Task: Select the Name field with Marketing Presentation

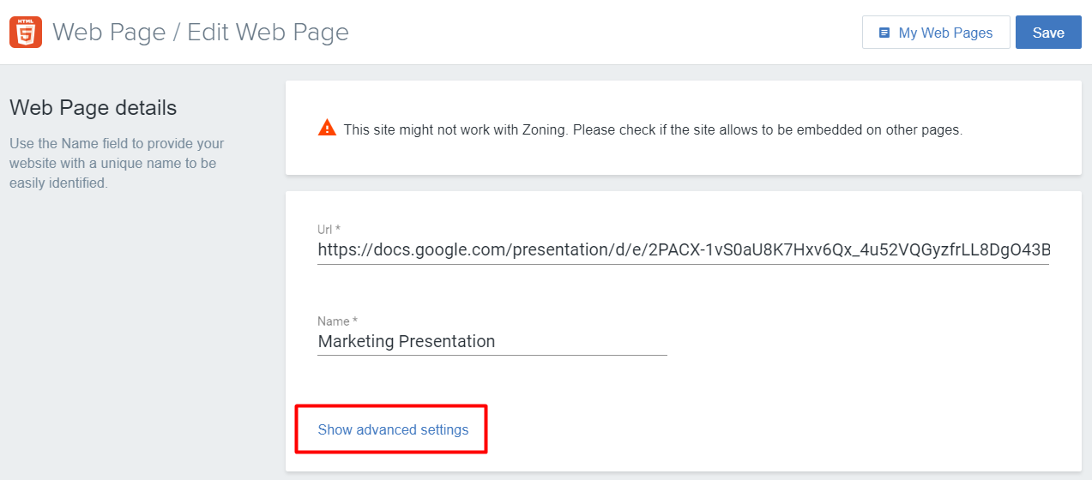Action: point(492,341)
